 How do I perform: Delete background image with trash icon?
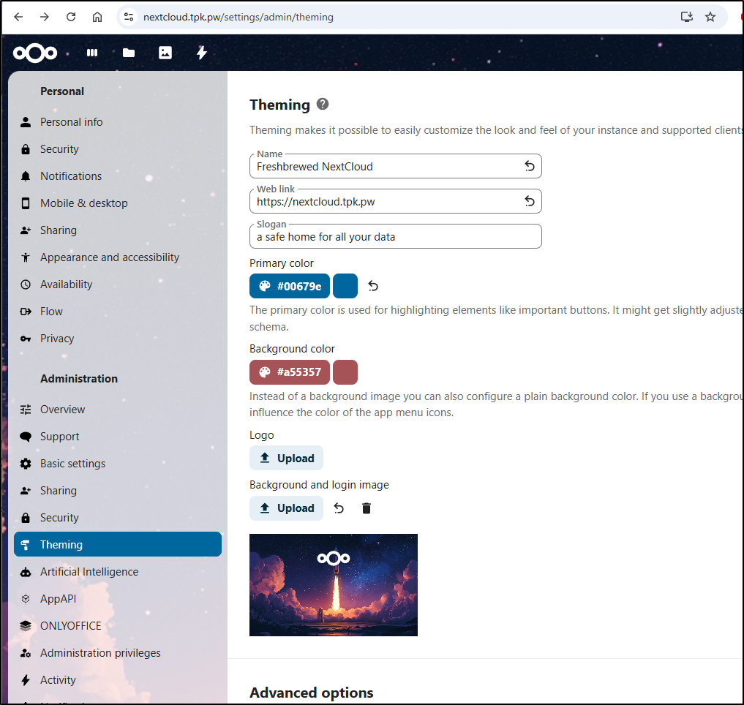(x=367, y=508)
